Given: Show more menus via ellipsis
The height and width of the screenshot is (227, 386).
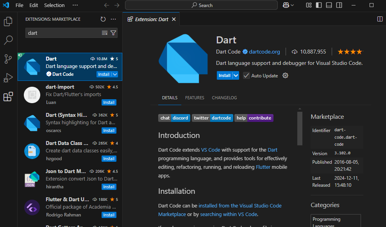Looking at the screenshot, I should (75, 5).
